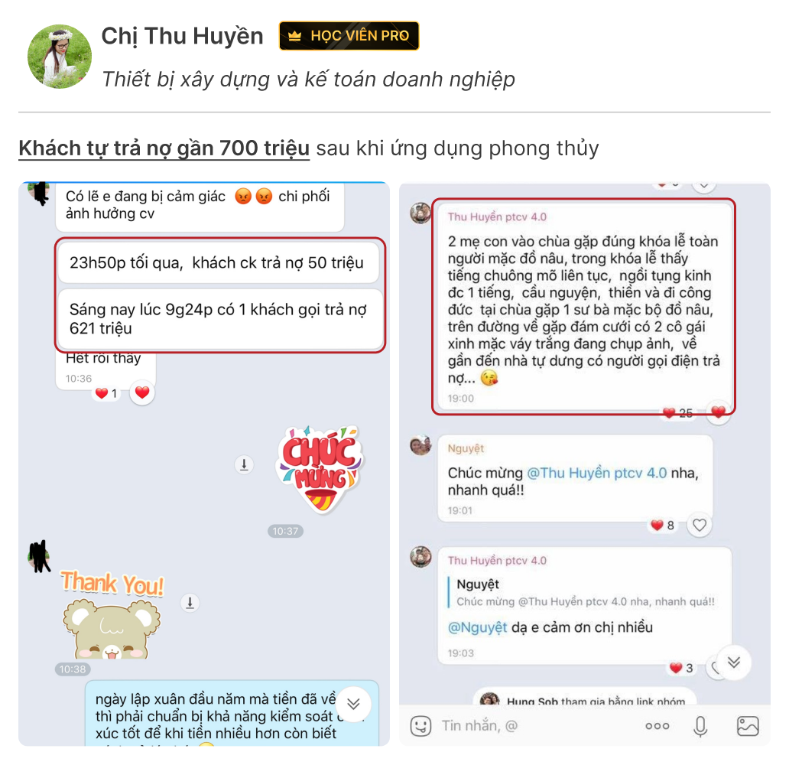Open Chị Thu Huyền's profile photo
789x765 pixels.
(60, 57)
